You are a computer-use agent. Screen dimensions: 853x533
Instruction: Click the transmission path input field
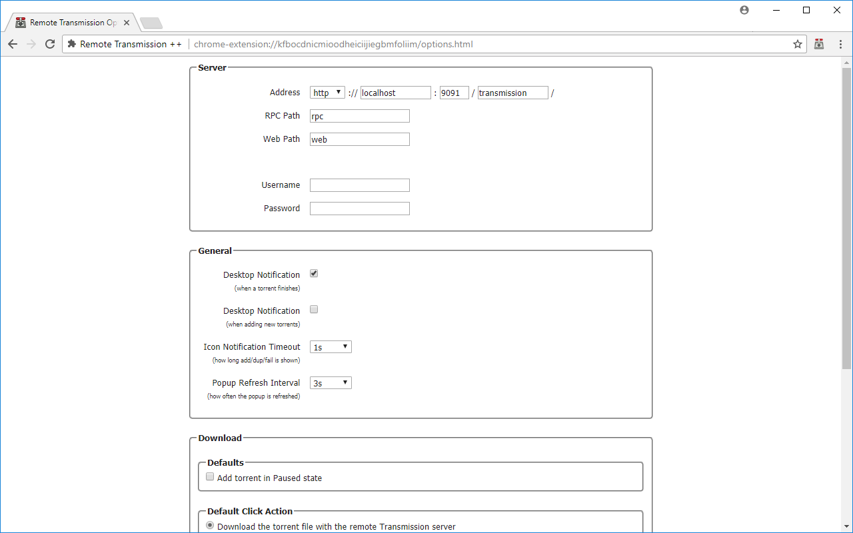click(x=513, y=93)
